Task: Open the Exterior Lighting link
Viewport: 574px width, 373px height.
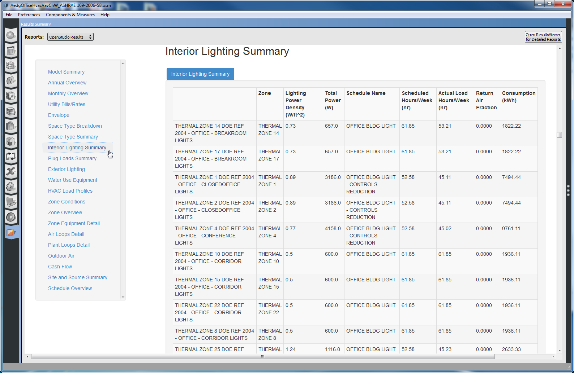Action: click(67, 169)
